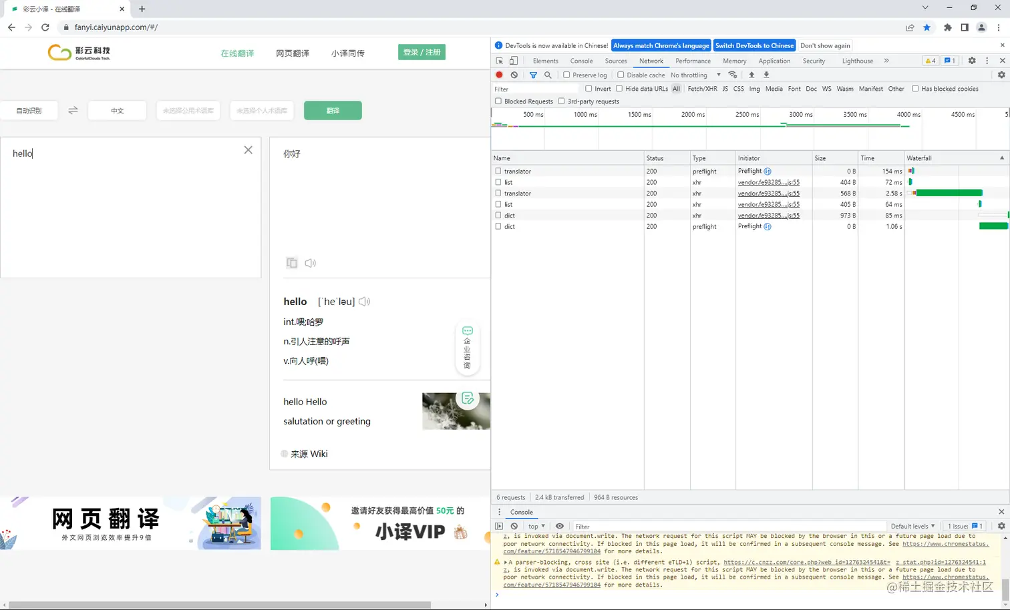This screenshot has height=610, width=1010.
Task: Bookmark this page with star icon
Action: point(927,27)
